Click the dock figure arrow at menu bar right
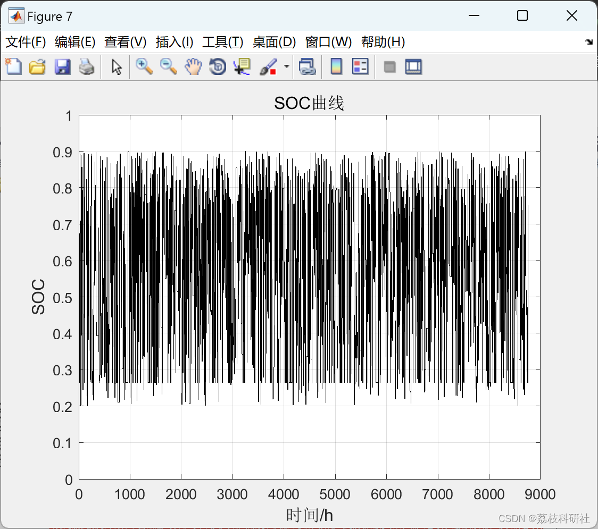The image size is (598, 529). [x=589, y=41]
